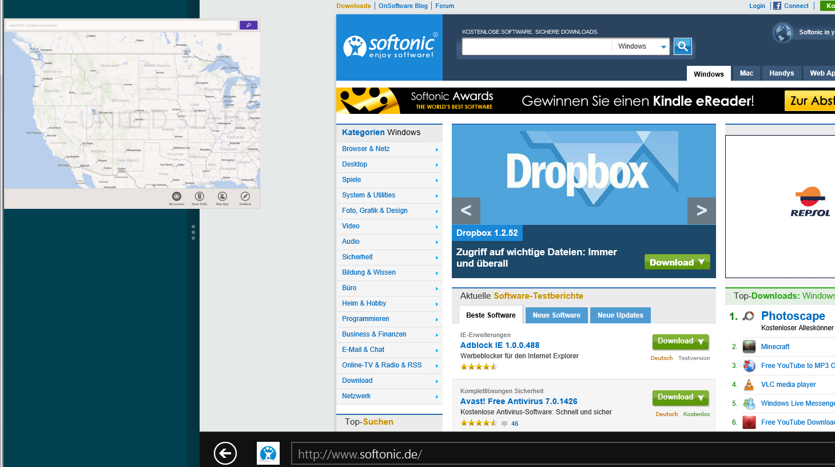Click the Feedback pencil icon
Viewport: 835px width, 467px height.
(x=245, y=196)
